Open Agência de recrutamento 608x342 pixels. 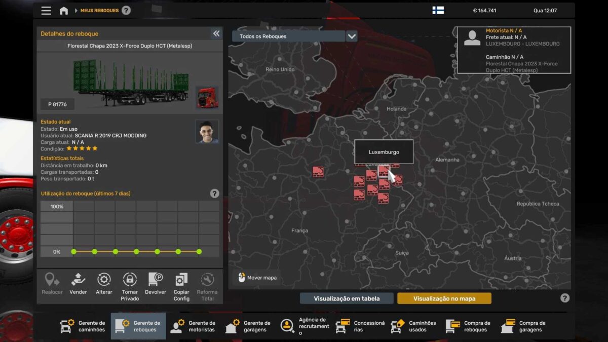point(305,326)
